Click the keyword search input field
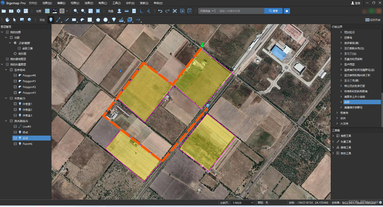The width and height of the screenshot is (383, 207). (x=240, y=11)
